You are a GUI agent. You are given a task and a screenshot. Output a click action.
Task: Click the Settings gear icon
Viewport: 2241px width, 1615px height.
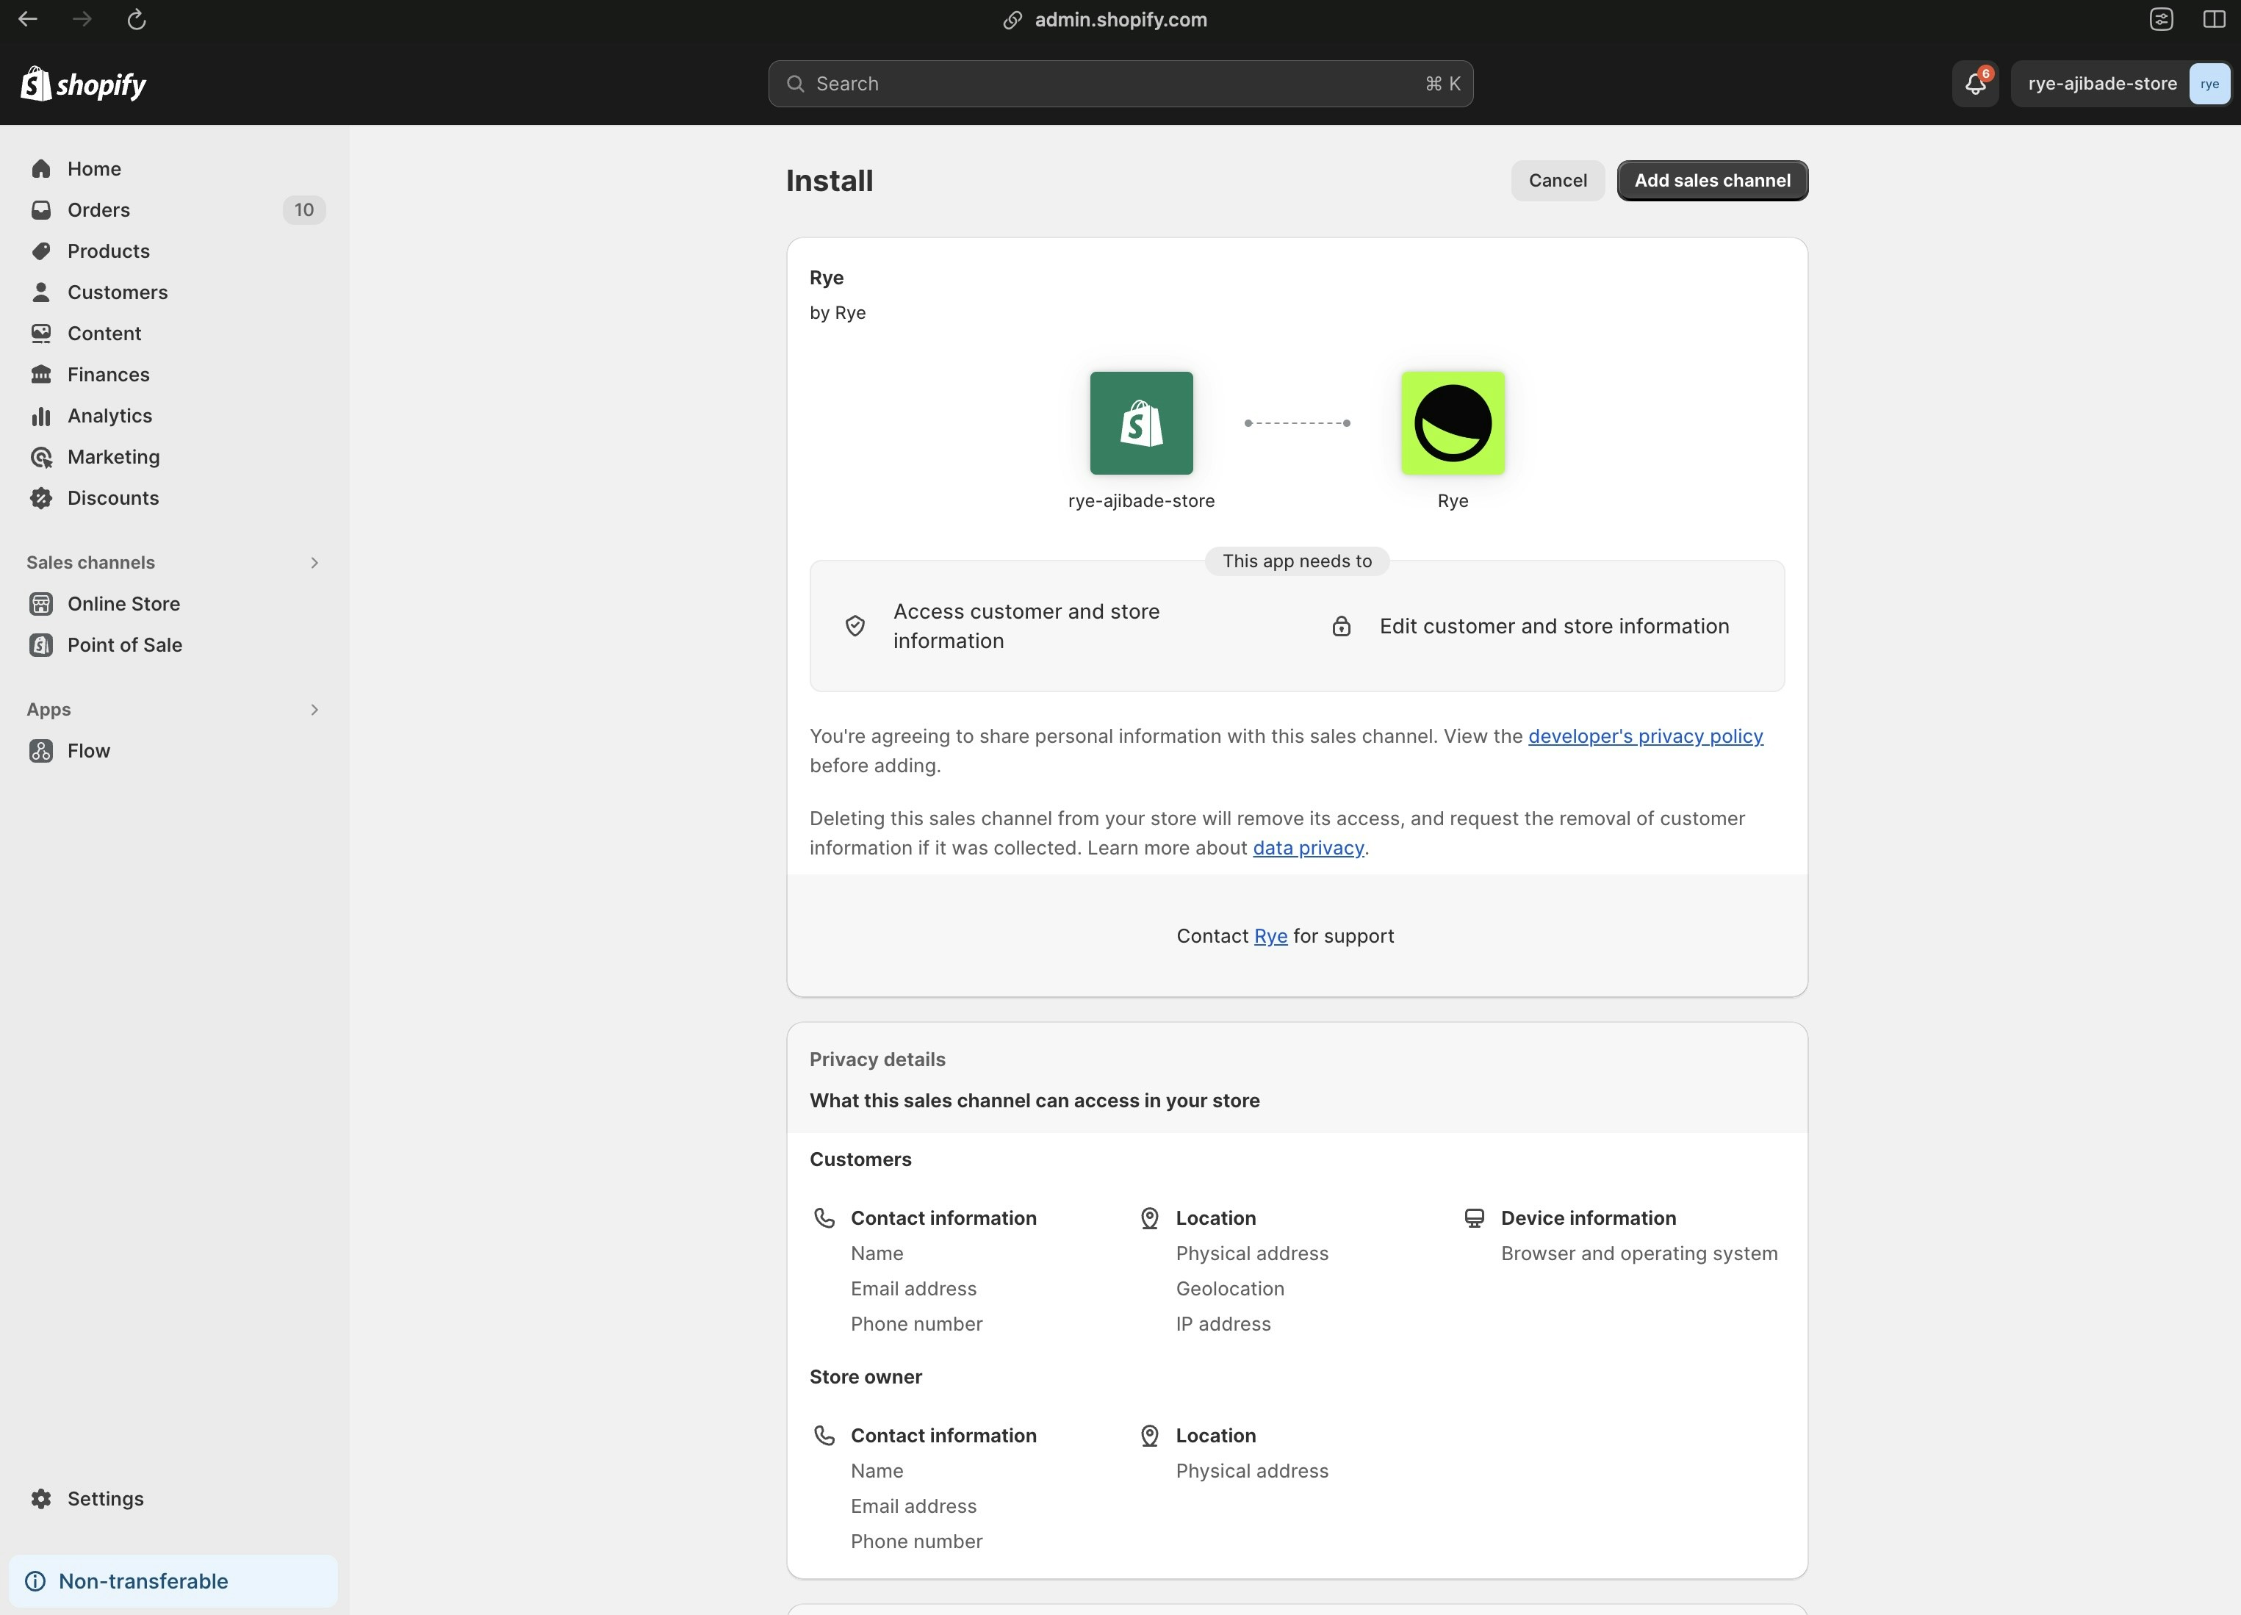tap(40, 1498)
